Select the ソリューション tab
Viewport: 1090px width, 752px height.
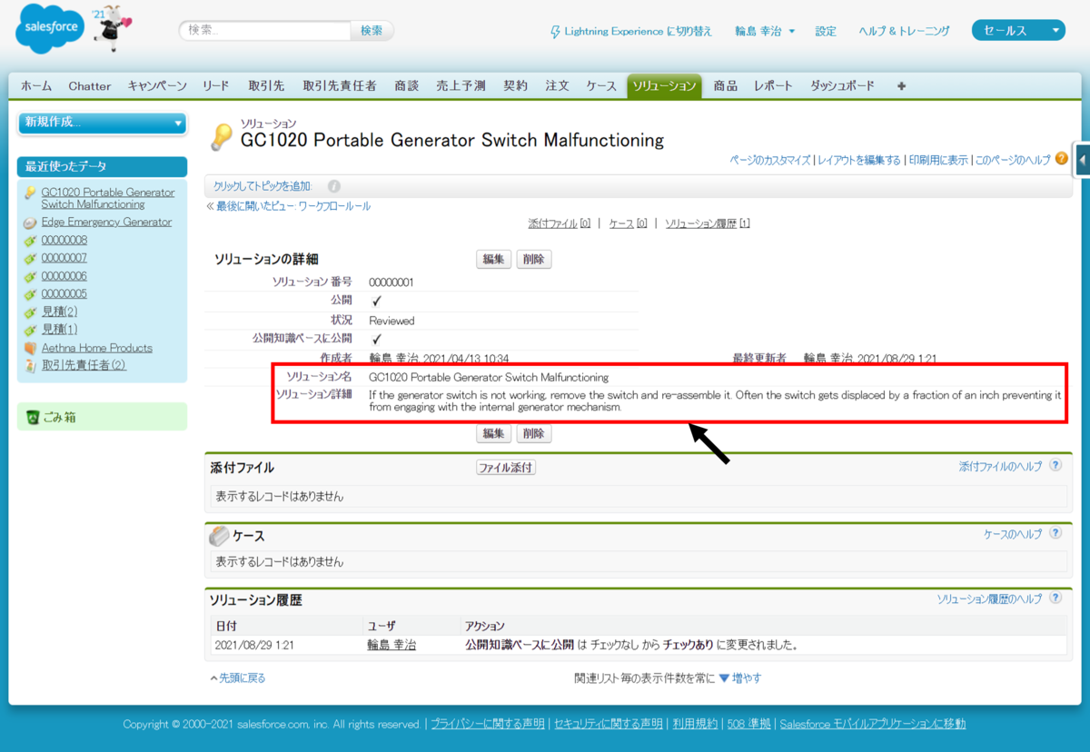664,85
